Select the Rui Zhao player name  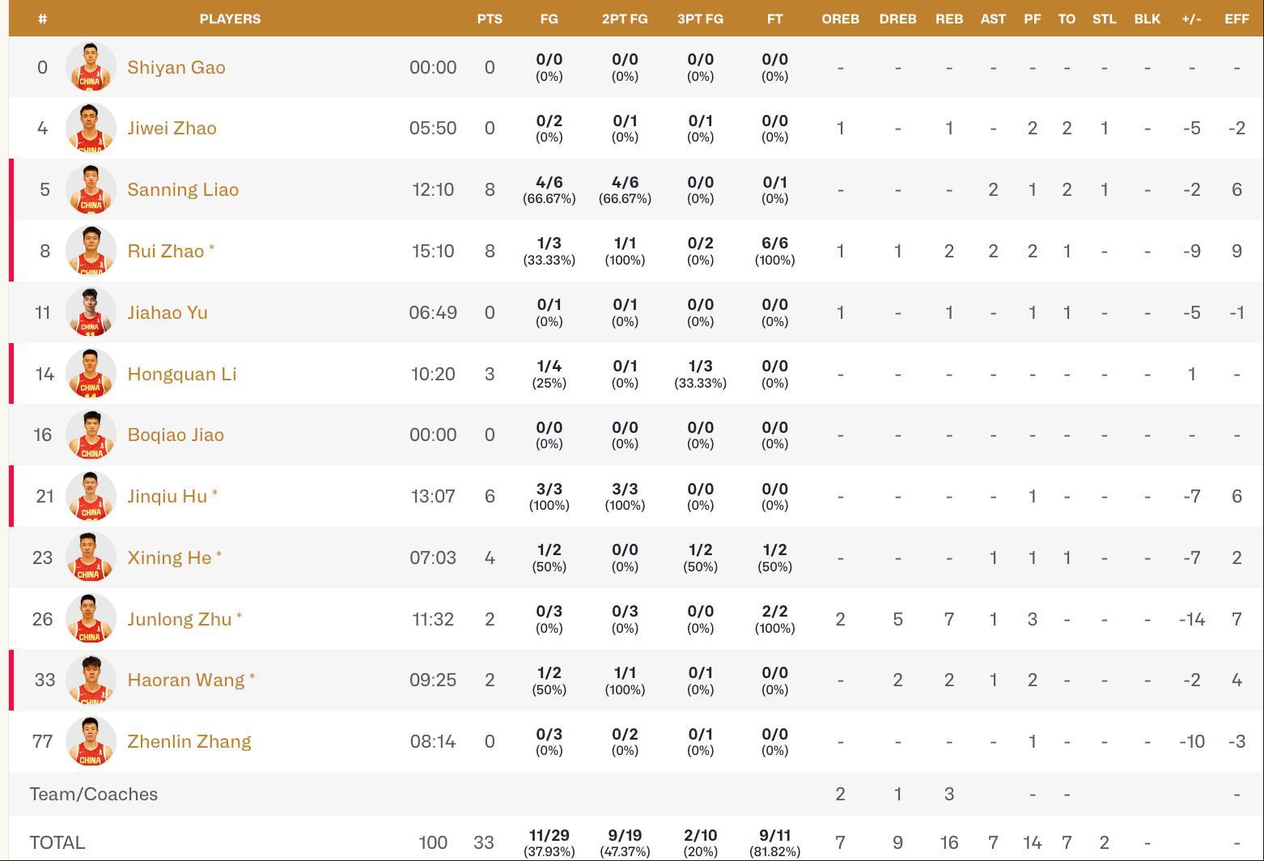pyautogui.click(x=166, y=251)
